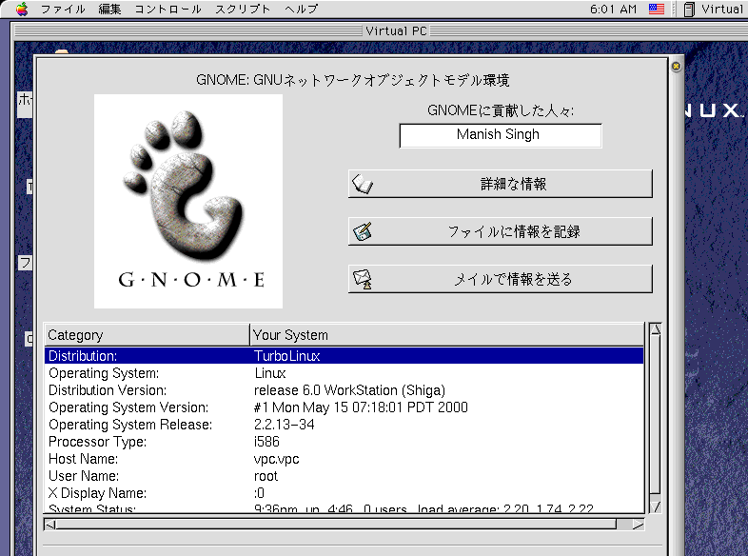
Task: Click the yellow round window corner button
Action: [x=676, y=67]
